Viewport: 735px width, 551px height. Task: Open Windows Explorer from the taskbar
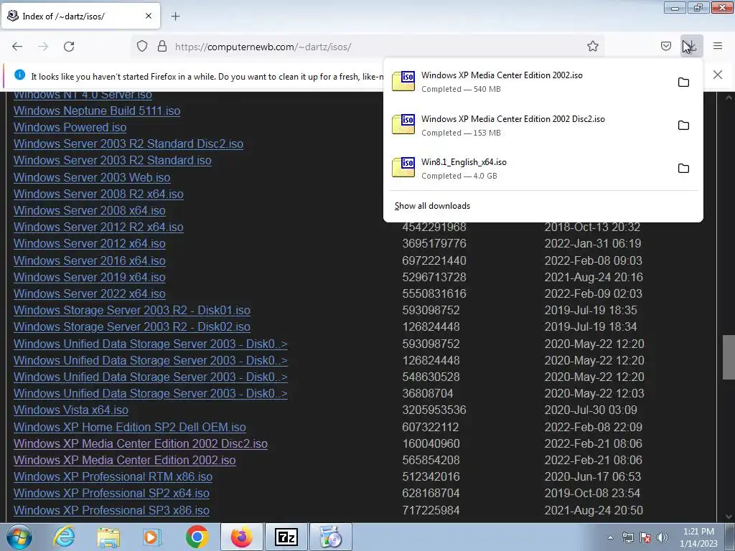[108, 537]
